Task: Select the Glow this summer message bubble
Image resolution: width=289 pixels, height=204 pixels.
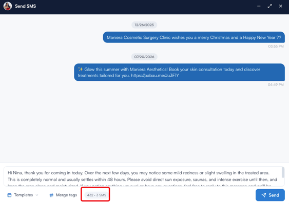Action: (x=179, y=72)
